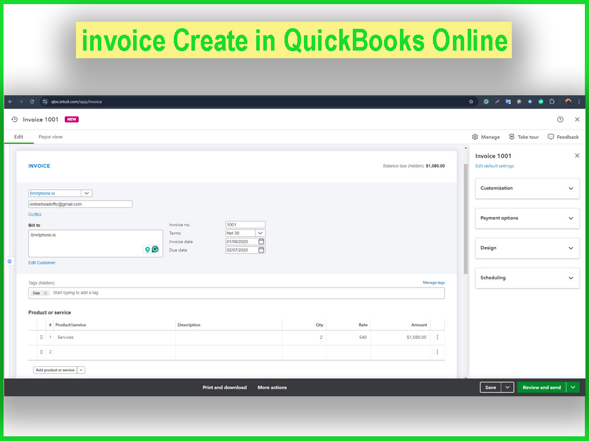The height and width of the screenshot is (441, 589).
Task: Expand the Scheduling section
Action: [527, 278]
